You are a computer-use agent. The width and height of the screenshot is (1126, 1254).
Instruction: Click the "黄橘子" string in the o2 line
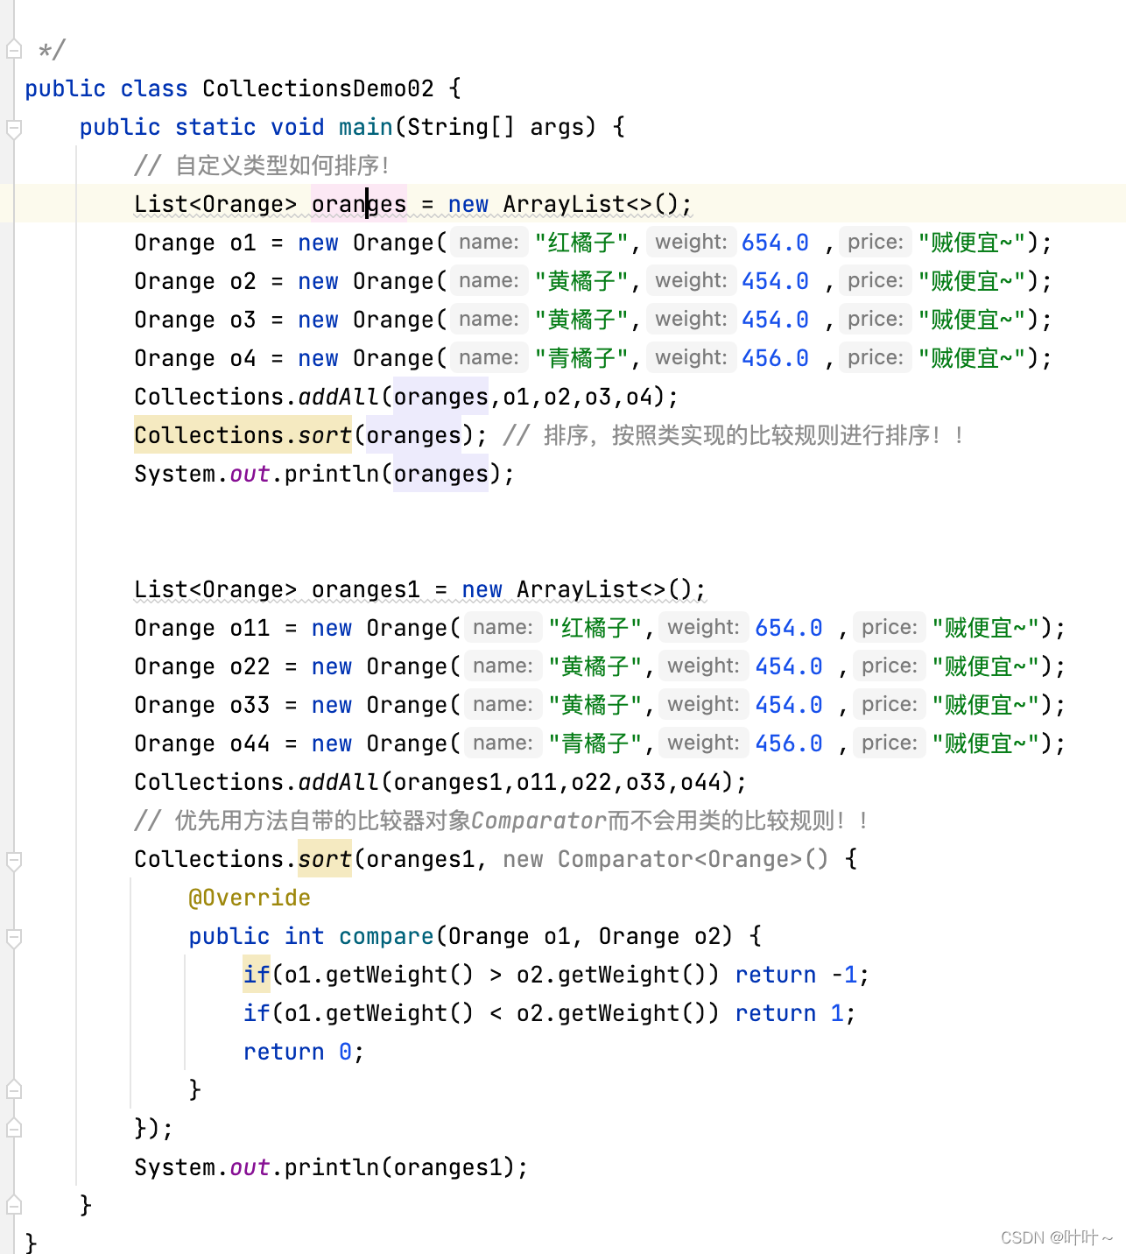click(x=581, y=281)
